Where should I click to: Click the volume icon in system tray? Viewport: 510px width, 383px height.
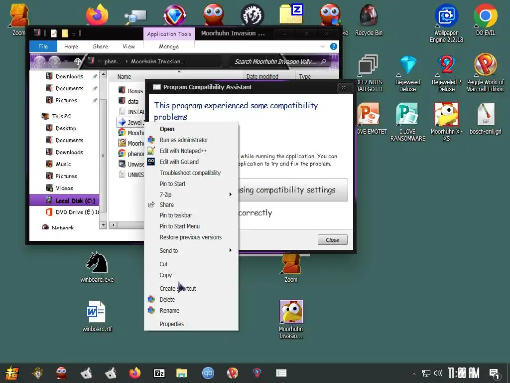pyautogui.click(x=438, y=373)
